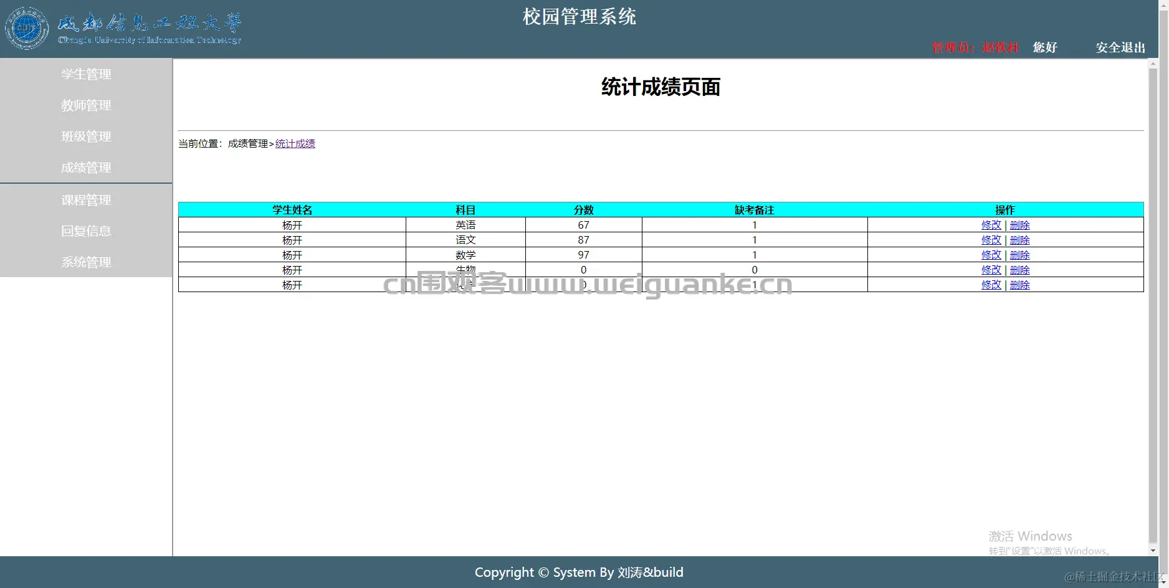Click 删除 for the 英语 row
Screen dimensions: 1169x588
[1019, 225]
